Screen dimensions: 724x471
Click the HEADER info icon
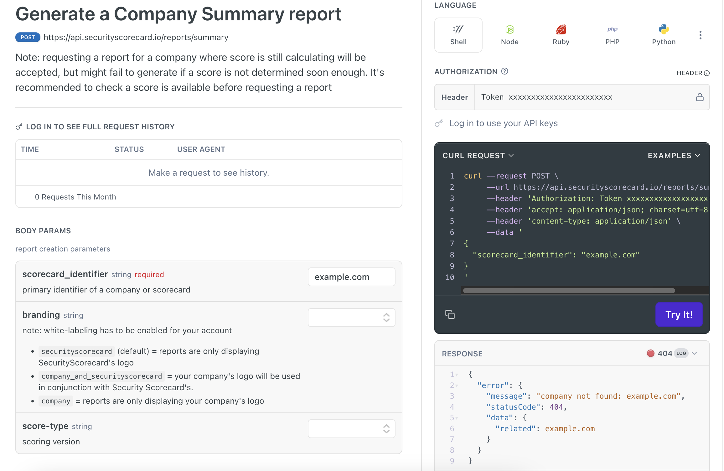(x=707, y=73)
